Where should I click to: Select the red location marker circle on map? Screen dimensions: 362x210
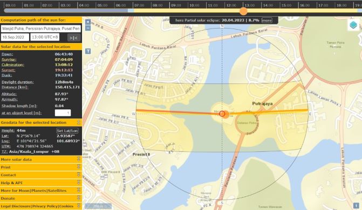click(x=222, y=114)
